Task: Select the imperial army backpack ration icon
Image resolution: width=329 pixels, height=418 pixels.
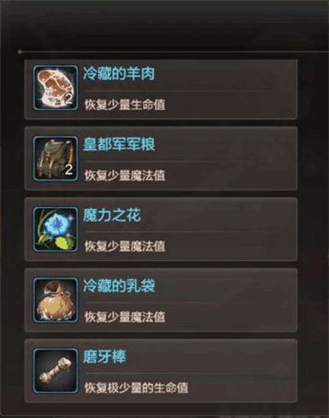Action: (56, 158)
